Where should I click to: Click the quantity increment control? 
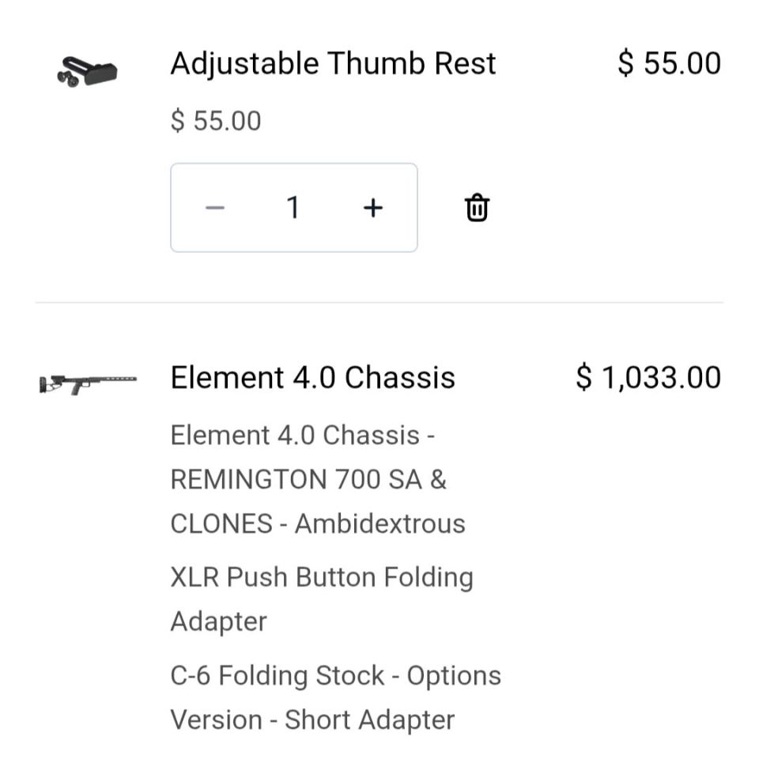pos(372,207)
